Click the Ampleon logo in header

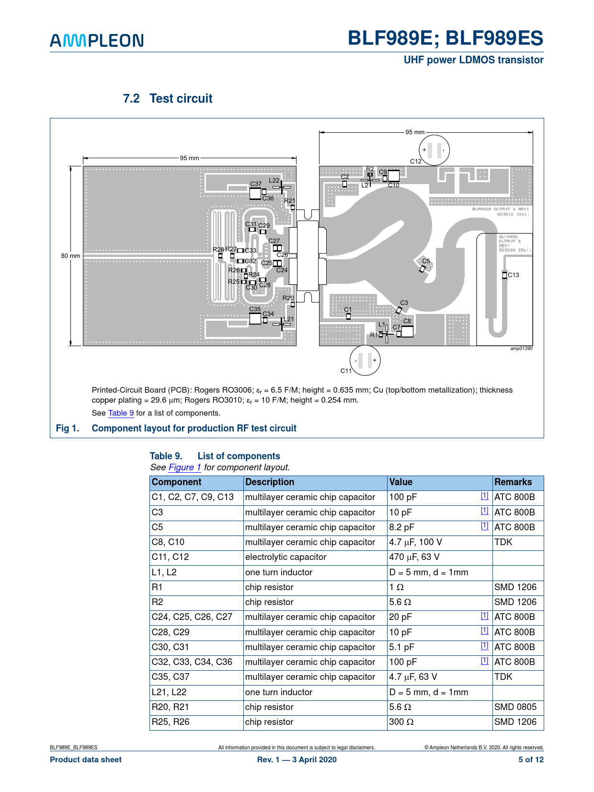coord(97,41)
